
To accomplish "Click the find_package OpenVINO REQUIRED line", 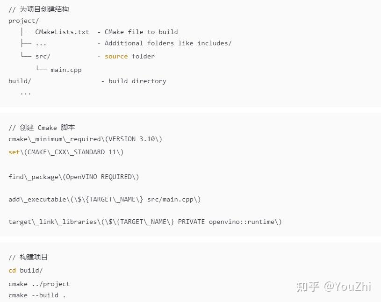I will [x=73, y=177].
